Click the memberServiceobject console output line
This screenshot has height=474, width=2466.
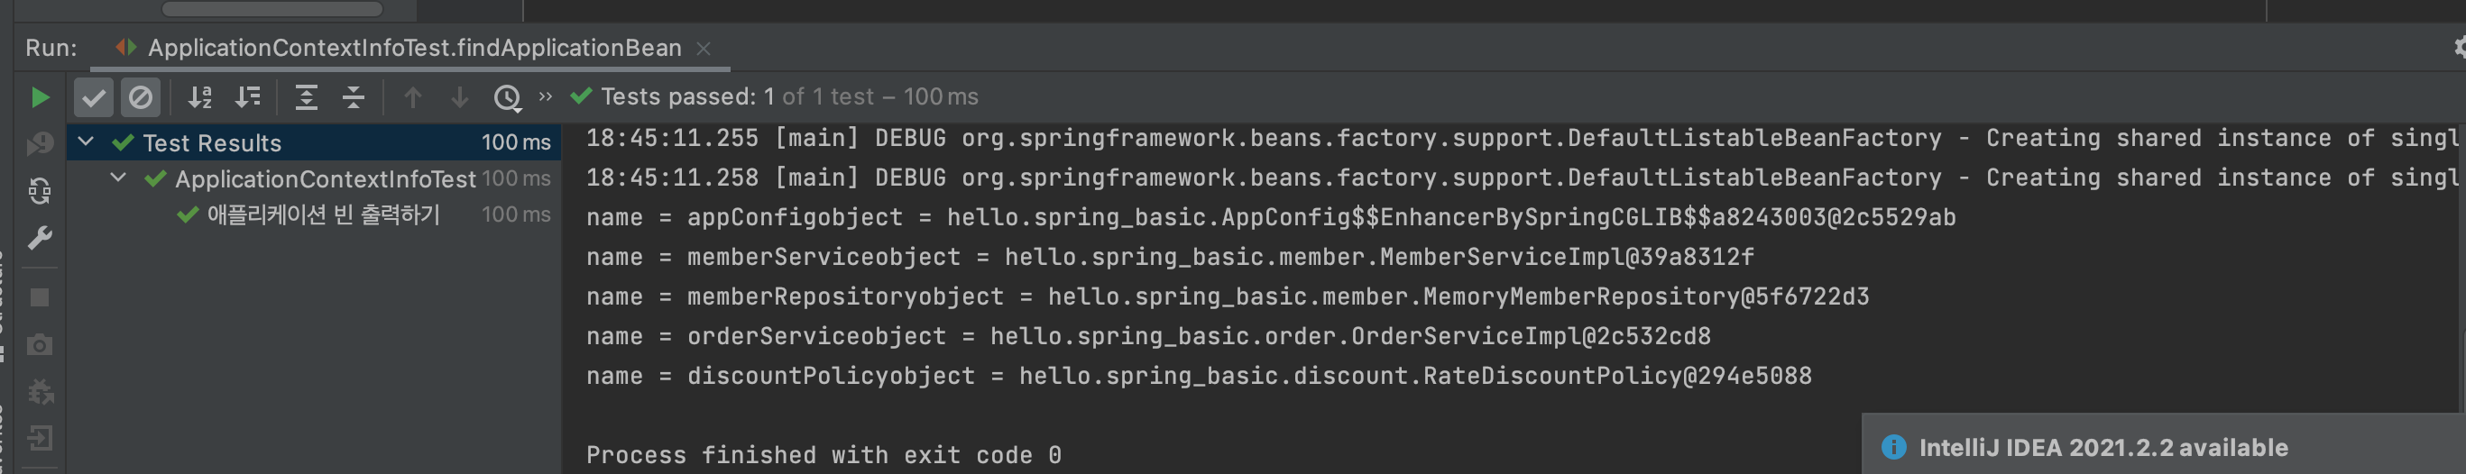point(1170,257)
